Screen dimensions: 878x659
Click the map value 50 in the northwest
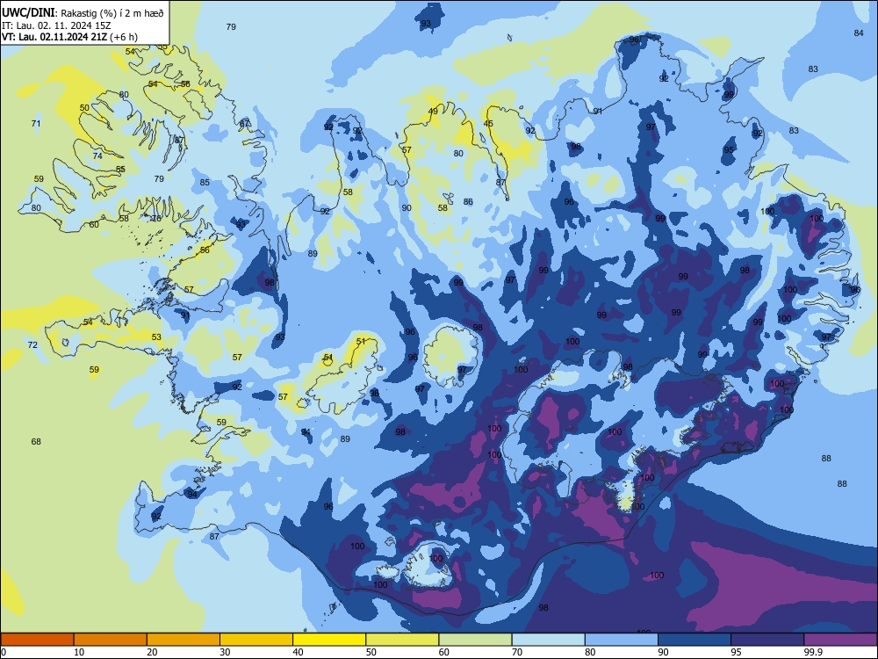click(84, 107)
